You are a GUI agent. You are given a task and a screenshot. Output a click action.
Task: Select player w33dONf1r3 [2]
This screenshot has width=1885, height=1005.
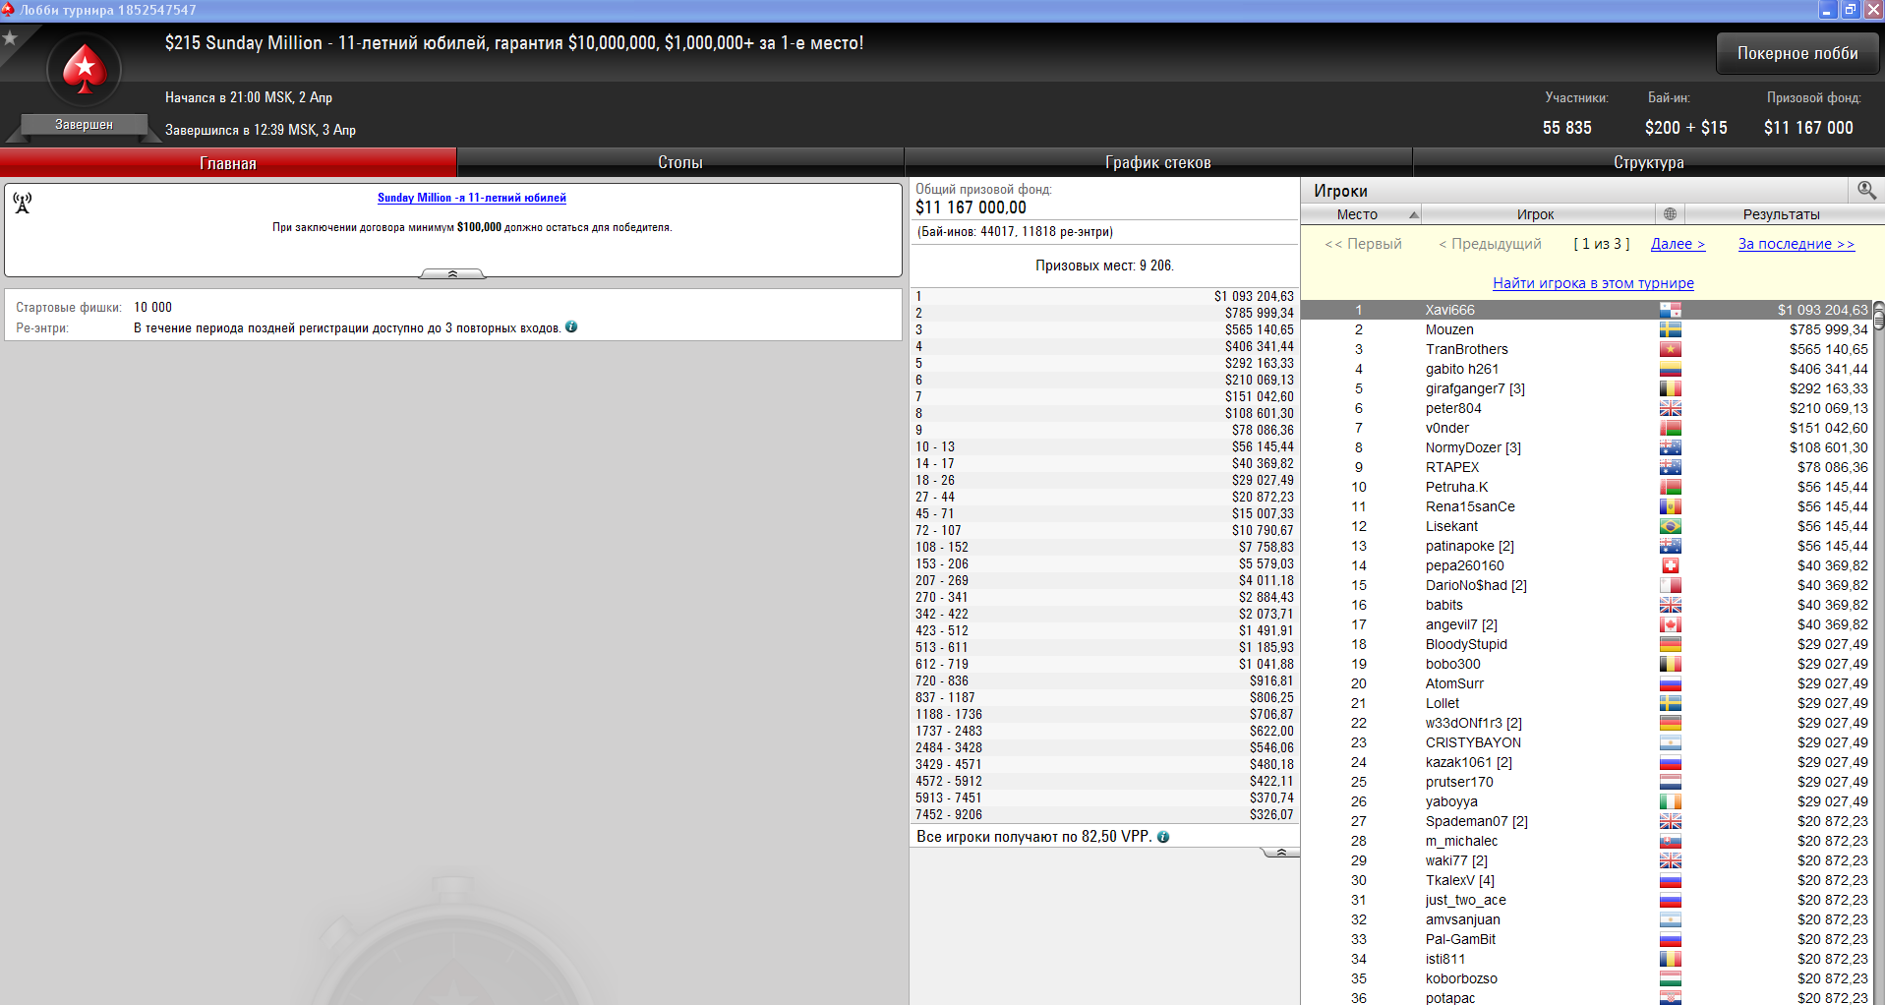pos(1586,723)
